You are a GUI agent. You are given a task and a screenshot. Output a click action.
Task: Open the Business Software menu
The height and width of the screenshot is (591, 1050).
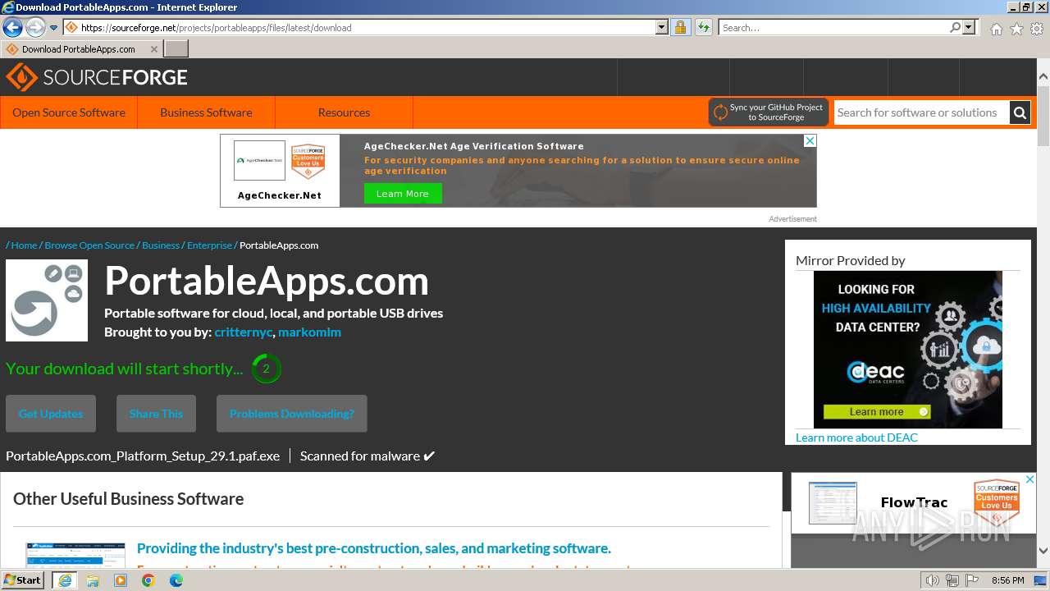point(206,112)
